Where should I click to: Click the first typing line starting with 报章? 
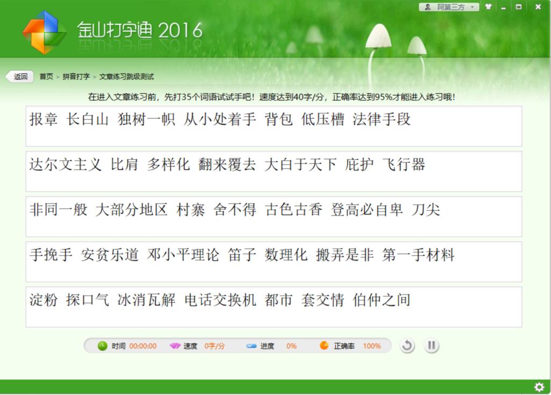click(x=273, y=126)
